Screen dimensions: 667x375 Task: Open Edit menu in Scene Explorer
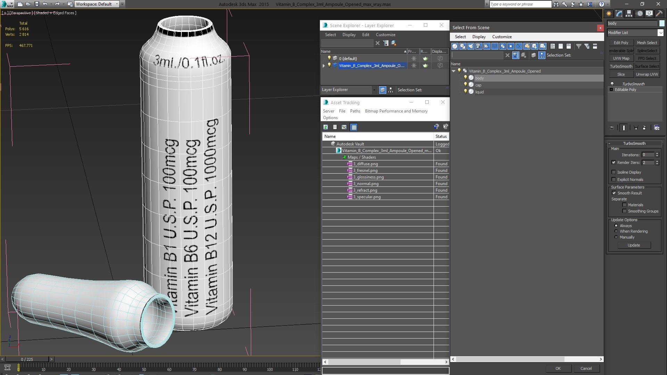pyautogui.click(x=365, y=35)
